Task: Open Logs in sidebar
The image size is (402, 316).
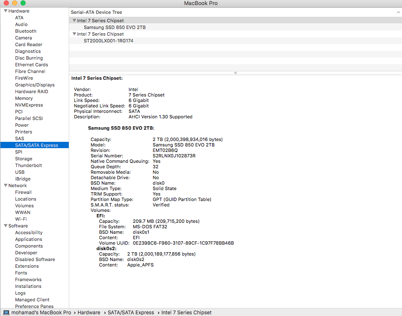Action: pos(20,293)
